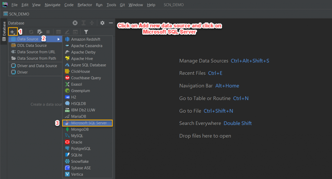332x179 pixels.
Task: Select PostgreSQL data source
Action: click(88, 149)
